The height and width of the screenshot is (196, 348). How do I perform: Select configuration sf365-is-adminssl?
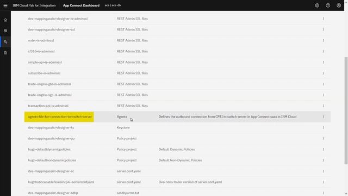(x=41, y=51)
